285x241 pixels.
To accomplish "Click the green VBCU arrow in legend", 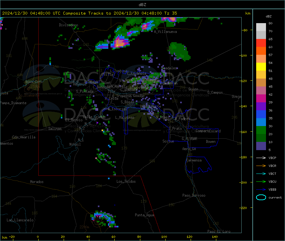I will [x=261, y=181].
